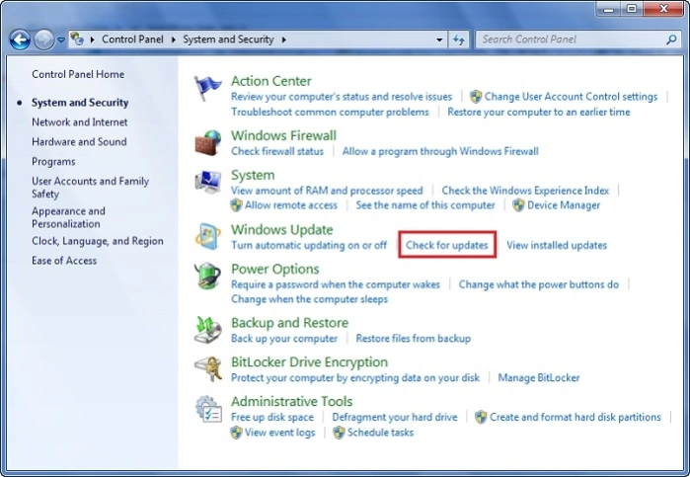Image resolution: width=690 pixels, height=477 pixels.
Task: Go to Network and Internet category
Action: click(80, 122)
